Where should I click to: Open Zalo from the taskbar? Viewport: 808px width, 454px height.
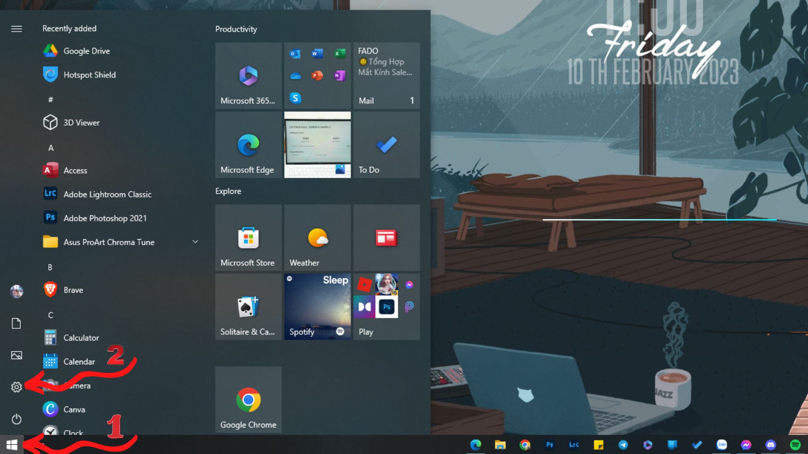click(722, 445)
